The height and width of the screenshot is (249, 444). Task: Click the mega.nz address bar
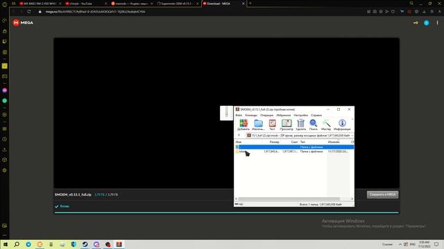pyautogui.click(x=96, y=12)
